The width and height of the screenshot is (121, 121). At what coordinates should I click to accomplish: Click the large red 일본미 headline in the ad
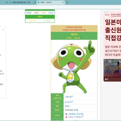[113, 22]
